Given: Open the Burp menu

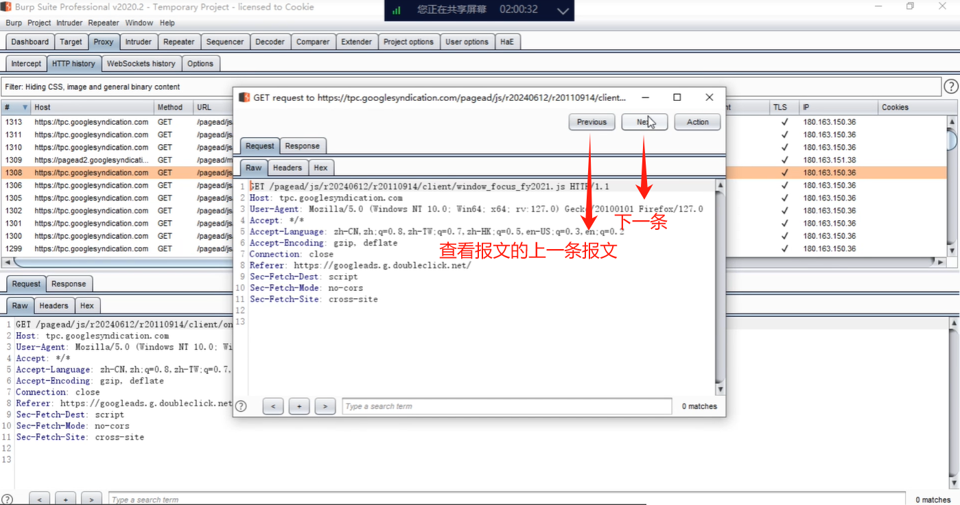Looking at the screenshot, I should (14, 23).
